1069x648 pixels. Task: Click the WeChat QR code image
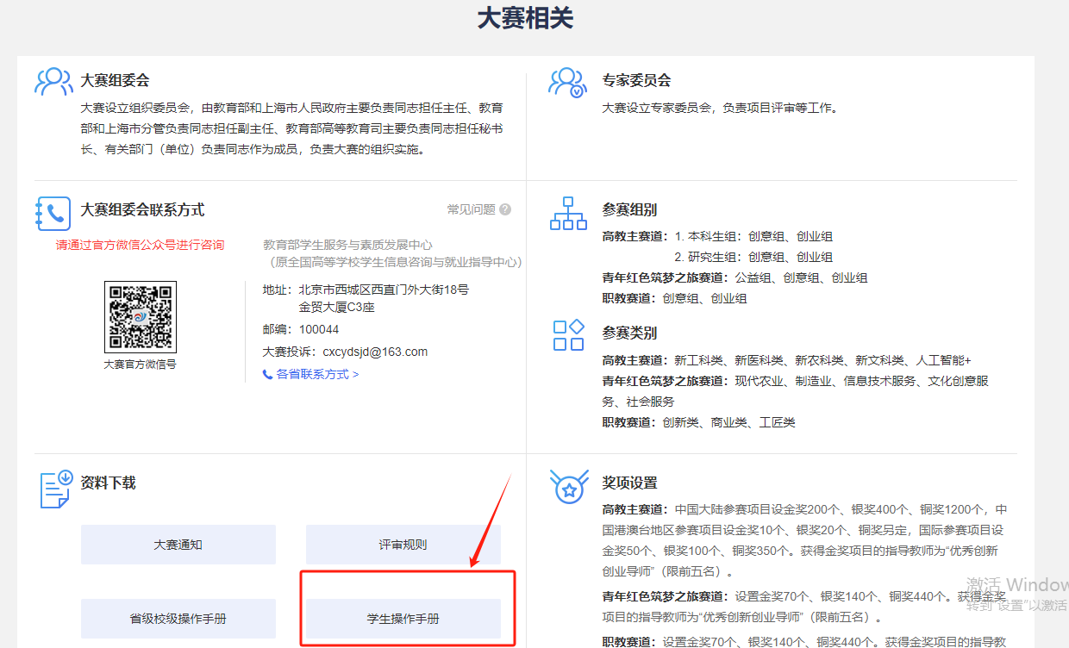[140, 316]
